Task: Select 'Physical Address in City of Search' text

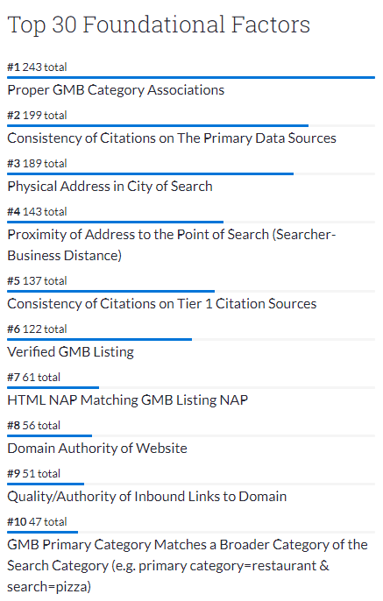Action: click(110, 187)
